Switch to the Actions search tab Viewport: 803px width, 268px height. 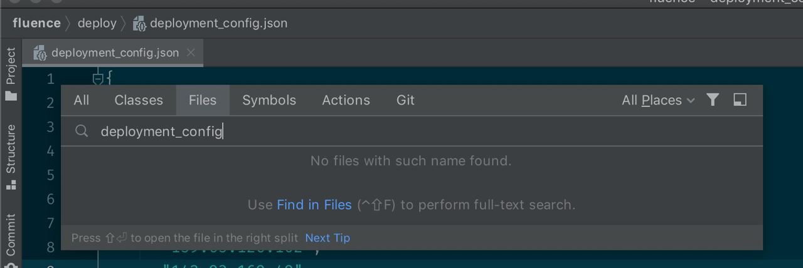point(346,100)
